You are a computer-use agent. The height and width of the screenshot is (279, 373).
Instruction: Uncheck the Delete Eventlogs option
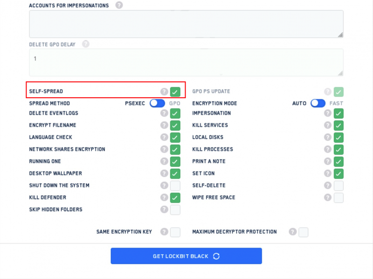175,113
